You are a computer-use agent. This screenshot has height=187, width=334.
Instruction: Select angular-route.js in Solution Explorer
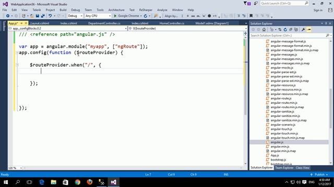click(281, 98)
